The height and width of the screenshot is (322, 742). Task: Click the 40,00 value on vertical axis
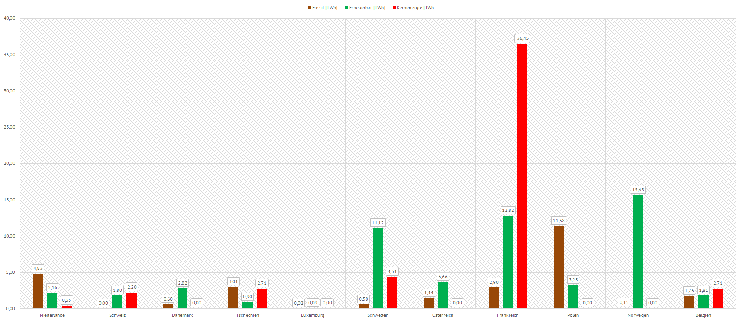coord(10,18)
